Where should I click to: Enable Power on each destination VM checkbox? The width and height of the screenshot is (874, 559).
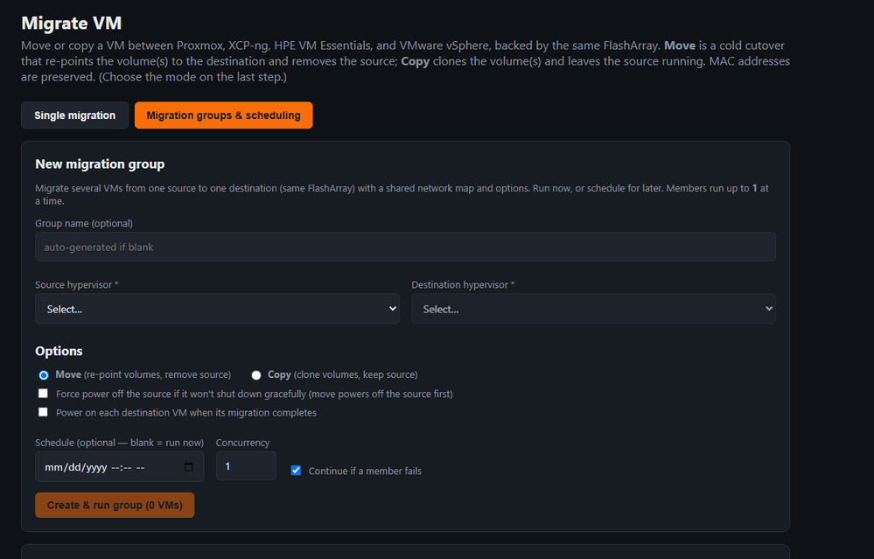click(43, 412)
